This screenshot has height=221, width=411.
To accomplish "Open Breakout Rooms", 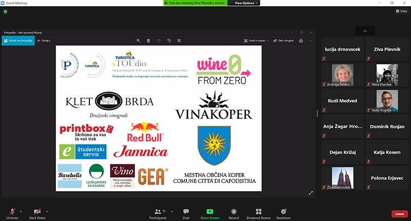I will click(258, 214).
